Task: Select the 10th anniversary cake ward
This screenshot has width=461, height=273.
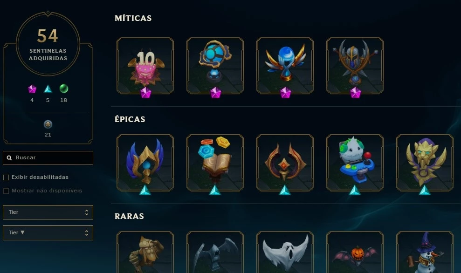Action: [145, 66]
